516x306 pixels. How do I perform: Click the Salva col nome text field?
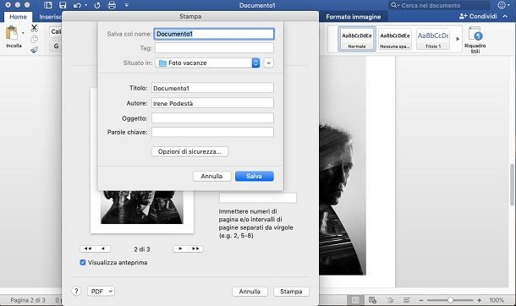214,34
